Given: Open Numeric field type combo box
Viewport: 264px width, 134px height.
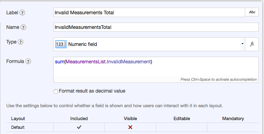Looking at the screenshot, I should (x=149, y=44).
